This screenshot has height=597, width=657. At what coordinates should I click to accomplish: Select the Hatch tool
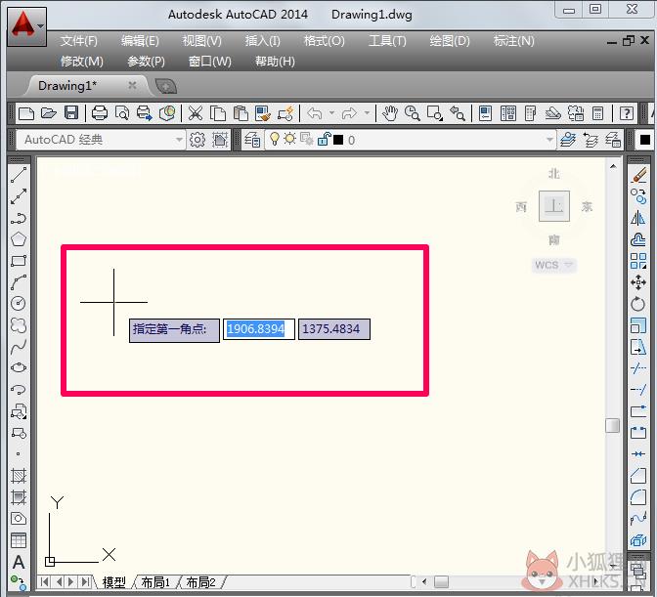click(19, 476)
